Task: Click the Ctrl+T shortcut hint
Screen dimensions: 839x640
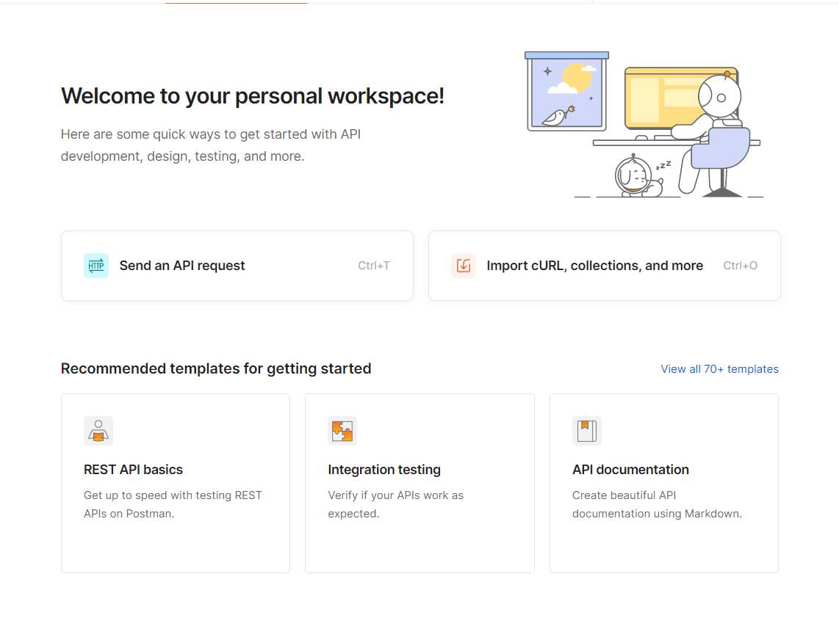Action: click(374, 266)
